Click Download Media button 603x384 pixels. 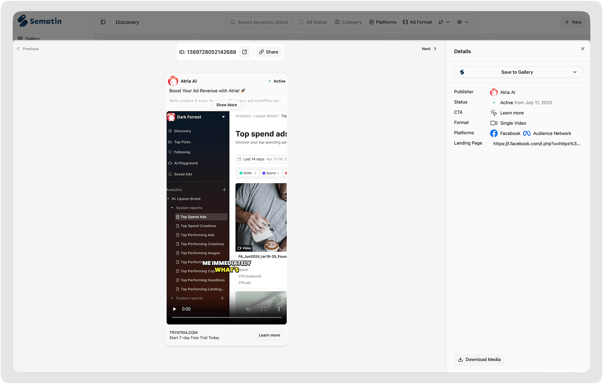[x=479, y=359]
